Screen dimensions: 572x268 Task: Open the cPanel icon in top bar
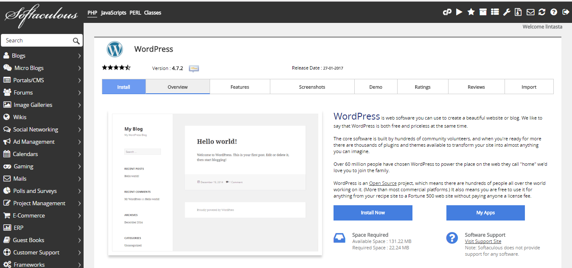point(447,12)
